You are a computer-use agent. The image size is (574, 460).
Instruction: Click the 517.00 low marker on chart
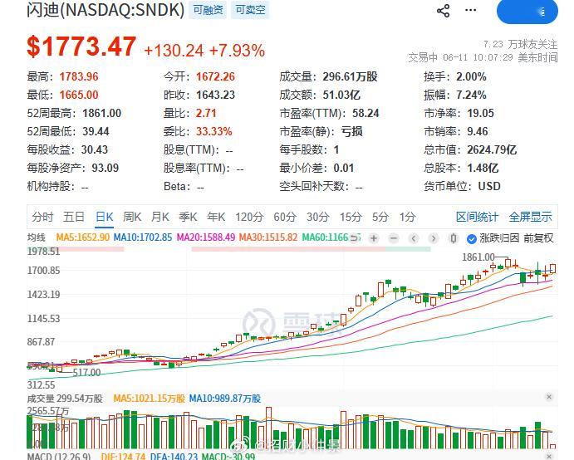pyautogui.click(x=86, y=373)
